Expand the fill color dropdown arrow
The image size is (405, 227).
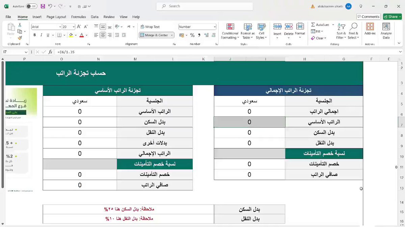(x=76, y=35)
